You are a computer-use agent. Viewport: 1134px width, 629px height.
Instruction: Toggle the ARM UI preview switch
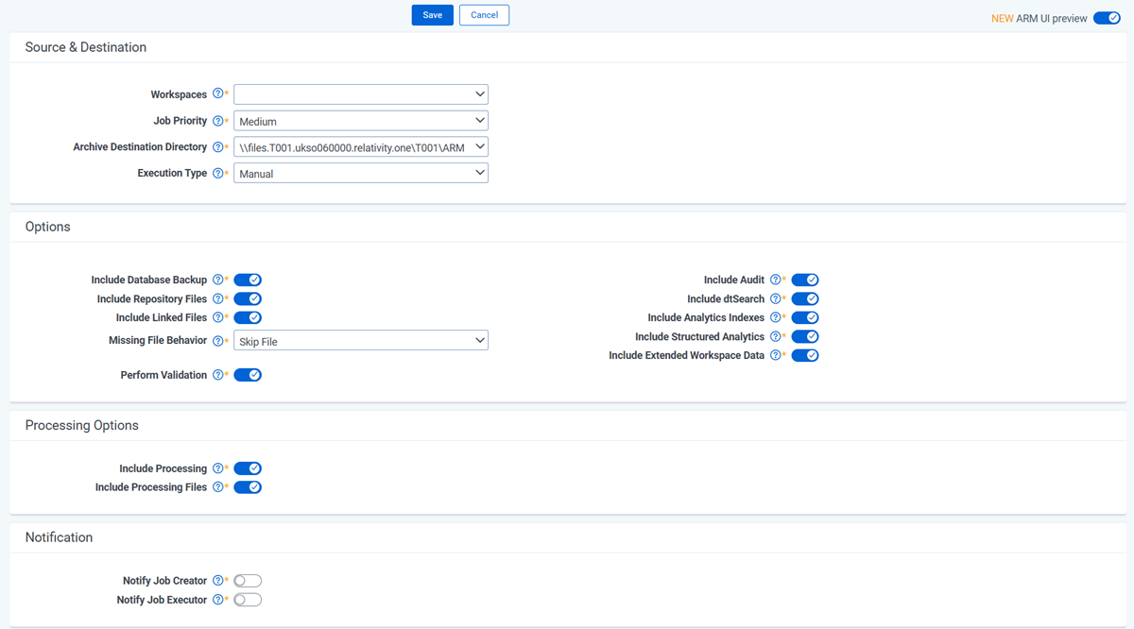pos(1107,18)
